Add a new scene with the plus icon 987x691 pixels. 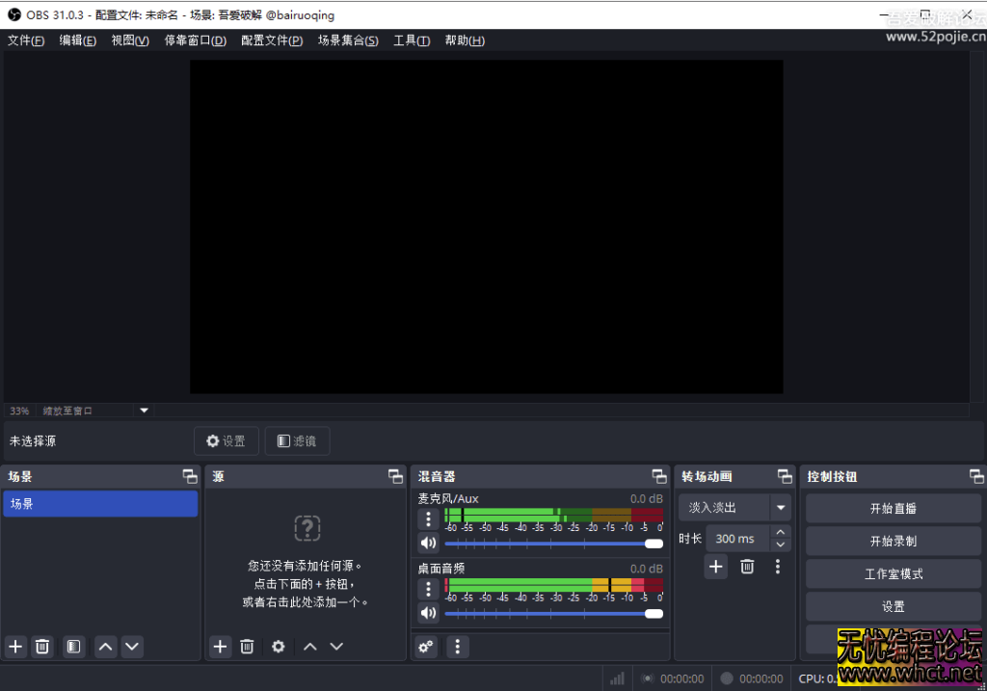pos(14,647)
